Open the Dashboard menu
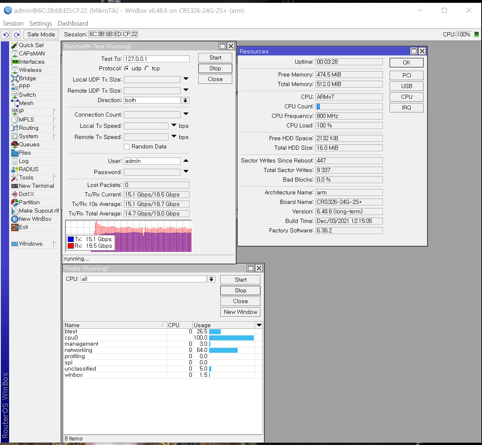This screenshot has height=445, width=482. pyautogui.click(x=73, y=23)
